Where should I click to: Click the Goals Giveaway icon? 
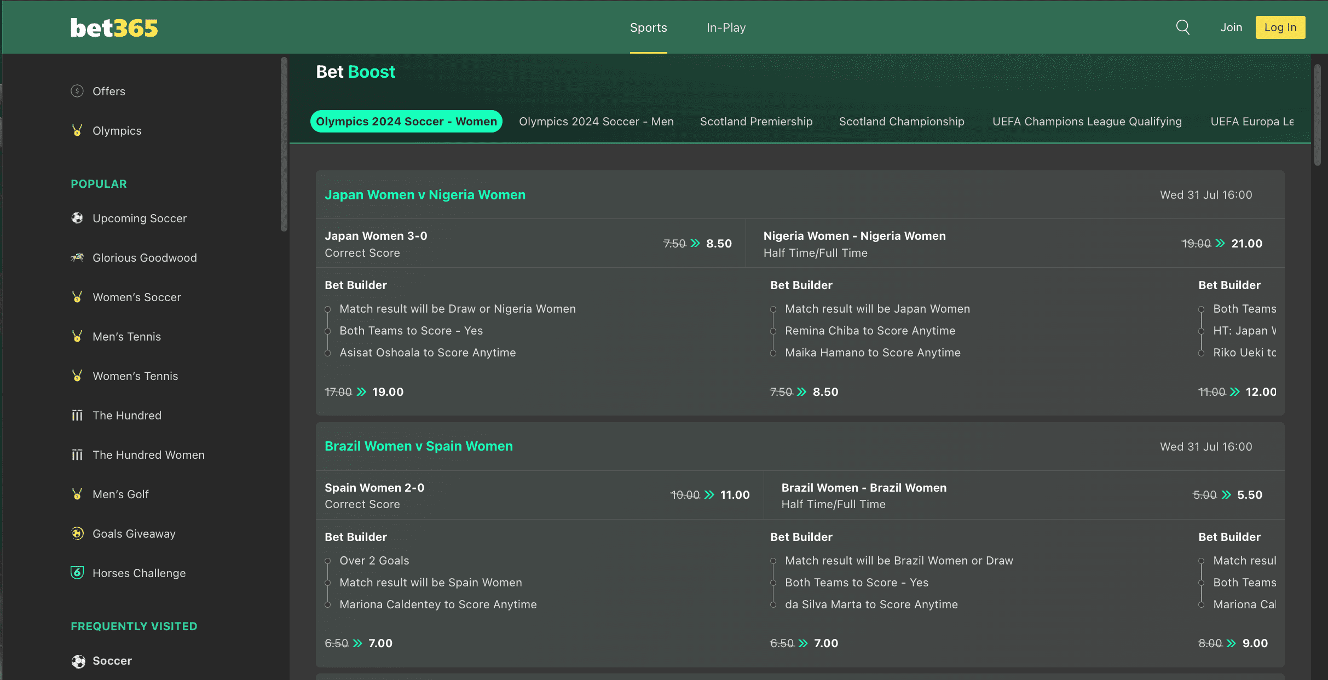(x=77, y=533)
